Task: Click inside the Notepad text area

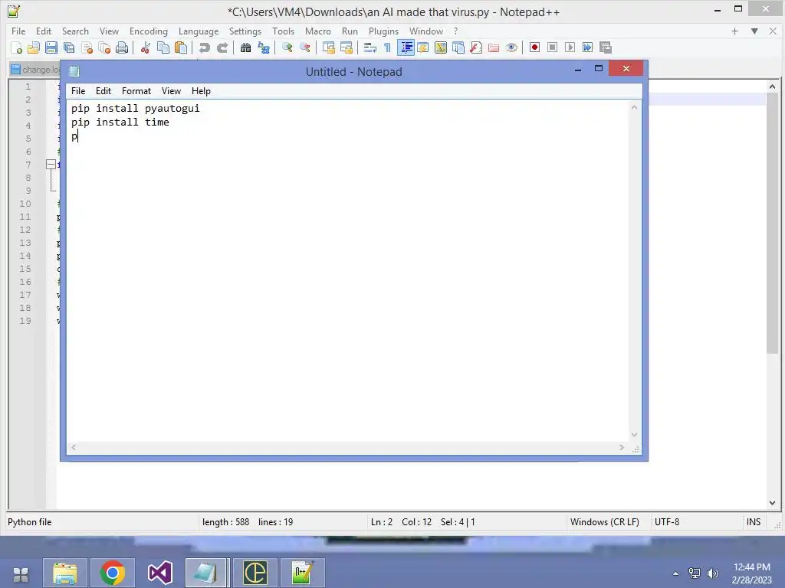Action: [x=348, y=270]
